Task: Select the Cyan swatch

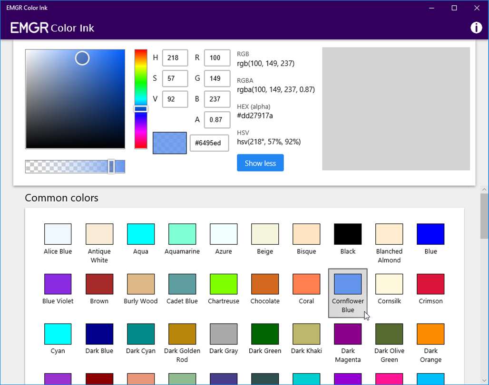Action: (58, 334)
